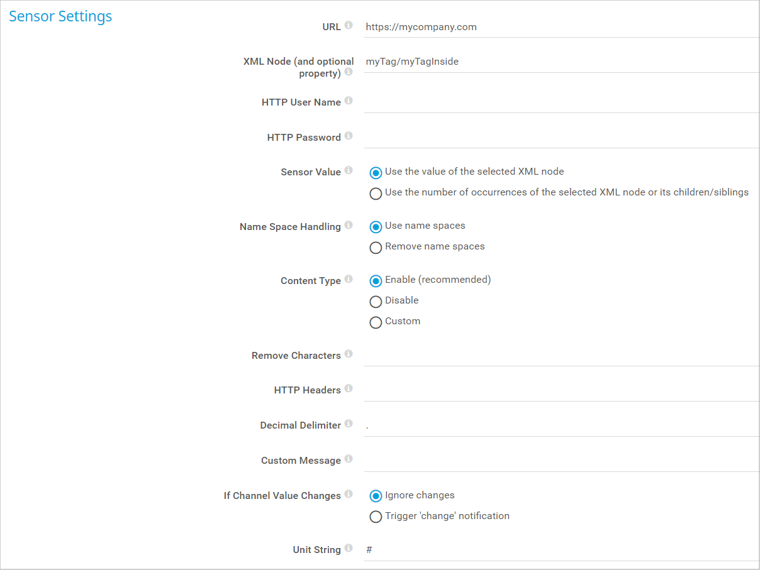Enable Trigger 'change' notification option

click(376, 517)
